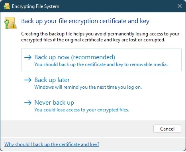Image resolution: width=186 pixels, height=152 pixels.
Task: Click the 'Back up your file encryption certificate' heading
Action: [85, 21]
